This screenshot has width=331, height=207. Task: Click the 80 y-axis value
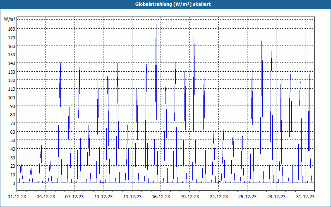click(12, 115)
